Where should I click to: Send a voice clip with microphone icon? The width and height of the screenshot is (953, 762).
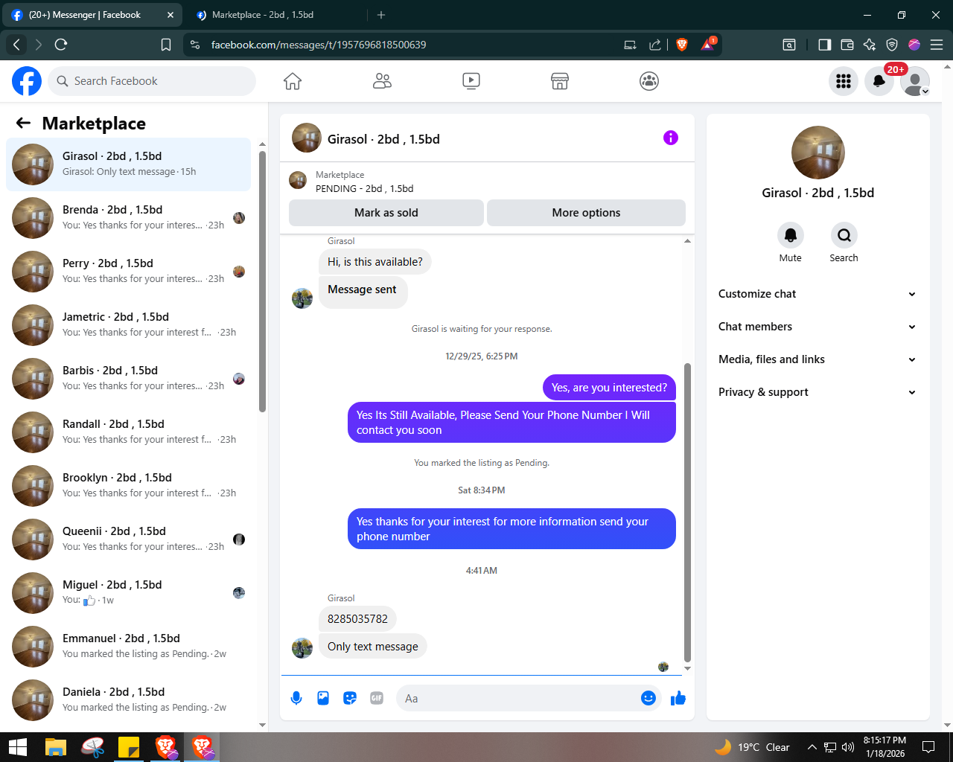296,698
